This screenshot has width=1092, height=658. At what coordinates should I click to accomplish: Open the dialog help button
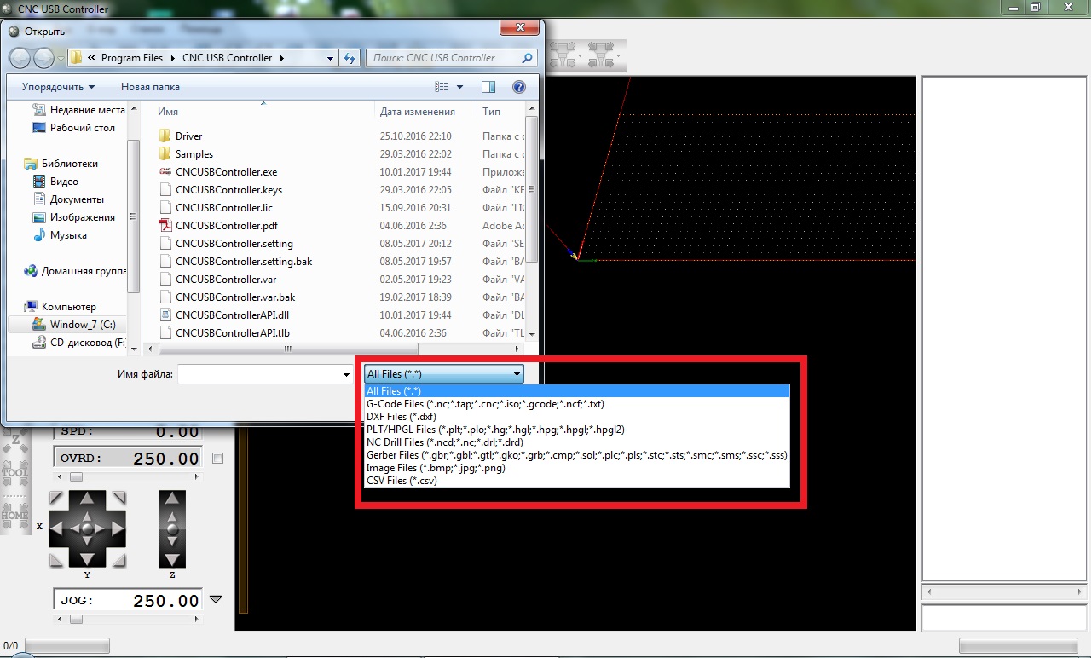point(518,87)
